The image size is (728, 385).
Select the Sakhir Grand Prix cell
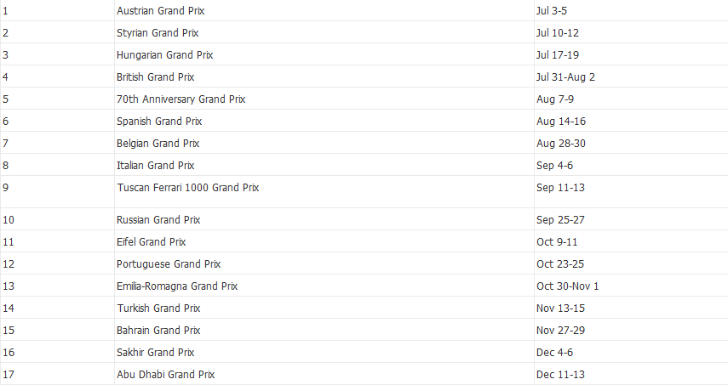point(157,353)
